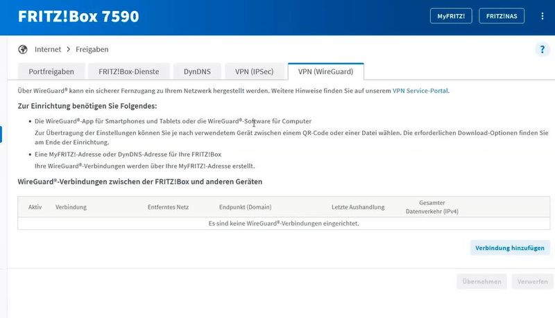Click the Endpunkt (Domain) column header

(246, 207)
